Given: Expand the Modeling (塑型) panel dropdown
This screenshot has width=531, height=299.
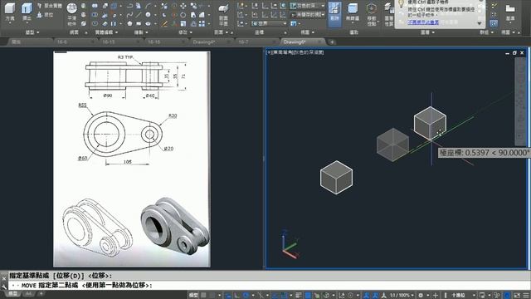Looking at the screenshot, I should coord(32,32).
